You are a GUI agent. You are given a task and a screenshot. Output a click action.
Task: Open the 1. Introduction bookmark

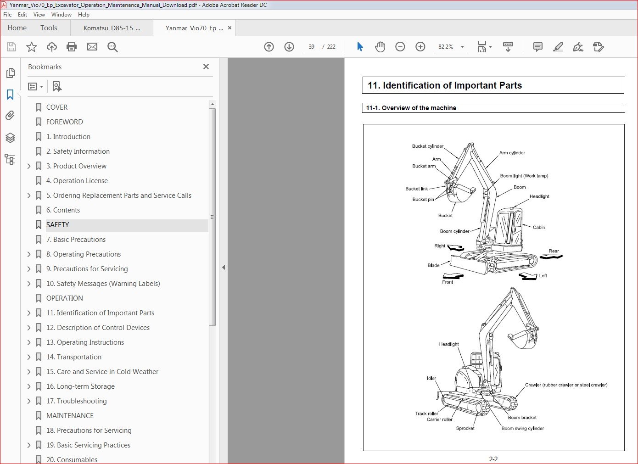[x=68, y=137]
